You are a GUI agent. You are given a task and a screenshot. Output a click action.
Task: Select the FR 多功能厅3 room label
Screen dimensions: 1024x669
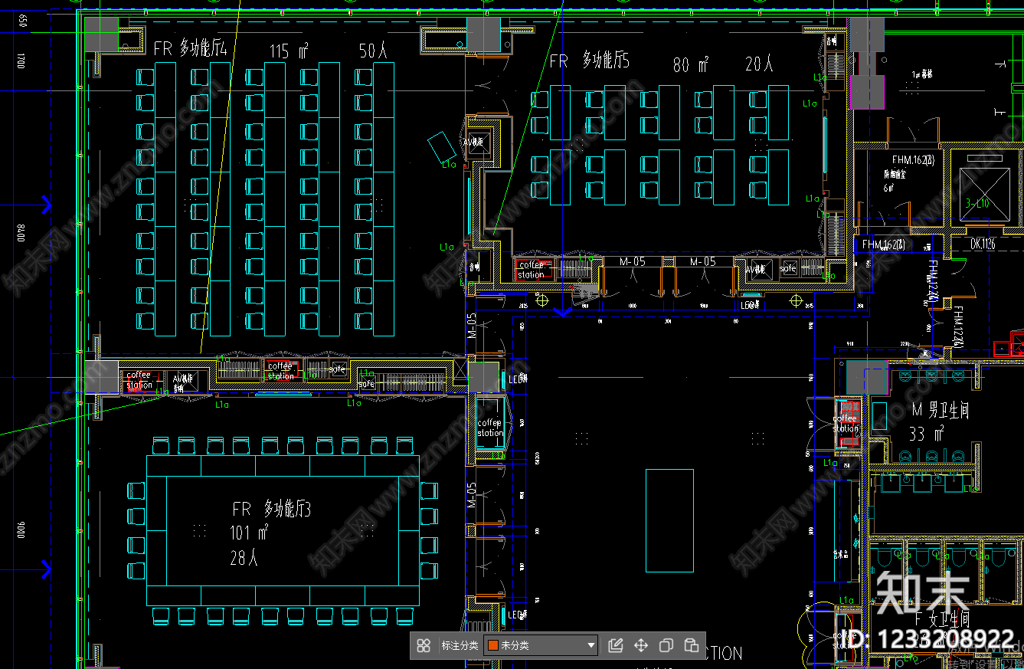click(x=272, y=508)
